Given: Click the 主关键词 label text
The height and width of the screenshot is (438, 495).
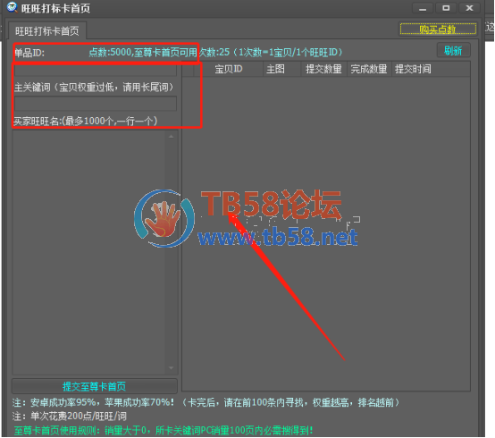Looking at the screenshot, I should click(x=94, y=88).
